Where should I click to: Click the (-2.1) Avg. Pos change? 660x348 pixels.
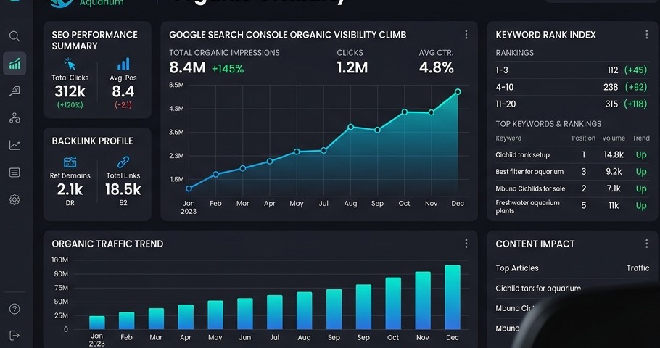[123, 105]
